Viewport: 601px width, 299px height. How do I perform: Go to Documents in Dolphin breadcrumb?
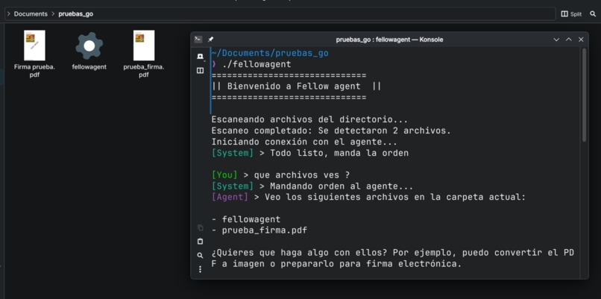tap(31, 14)
